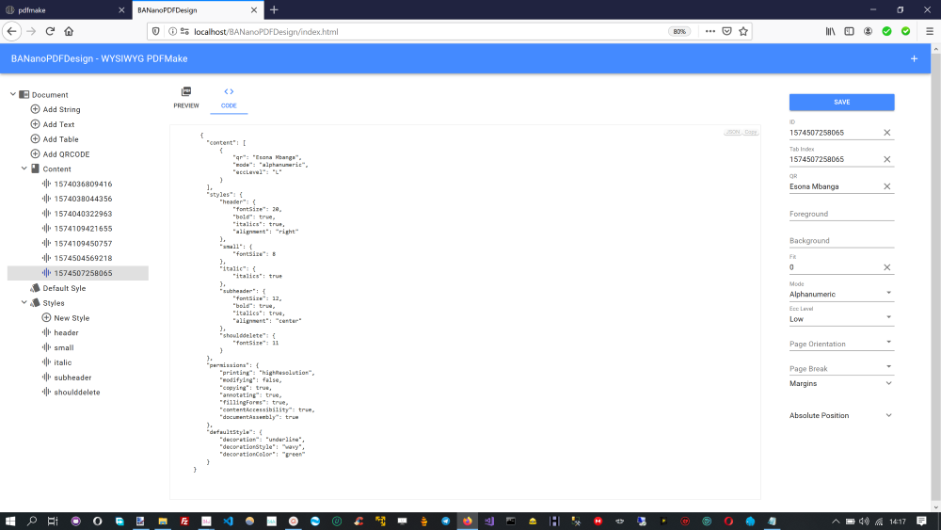
Task: Open browser page actions ellipsis menu
Action: coord(710,31)
